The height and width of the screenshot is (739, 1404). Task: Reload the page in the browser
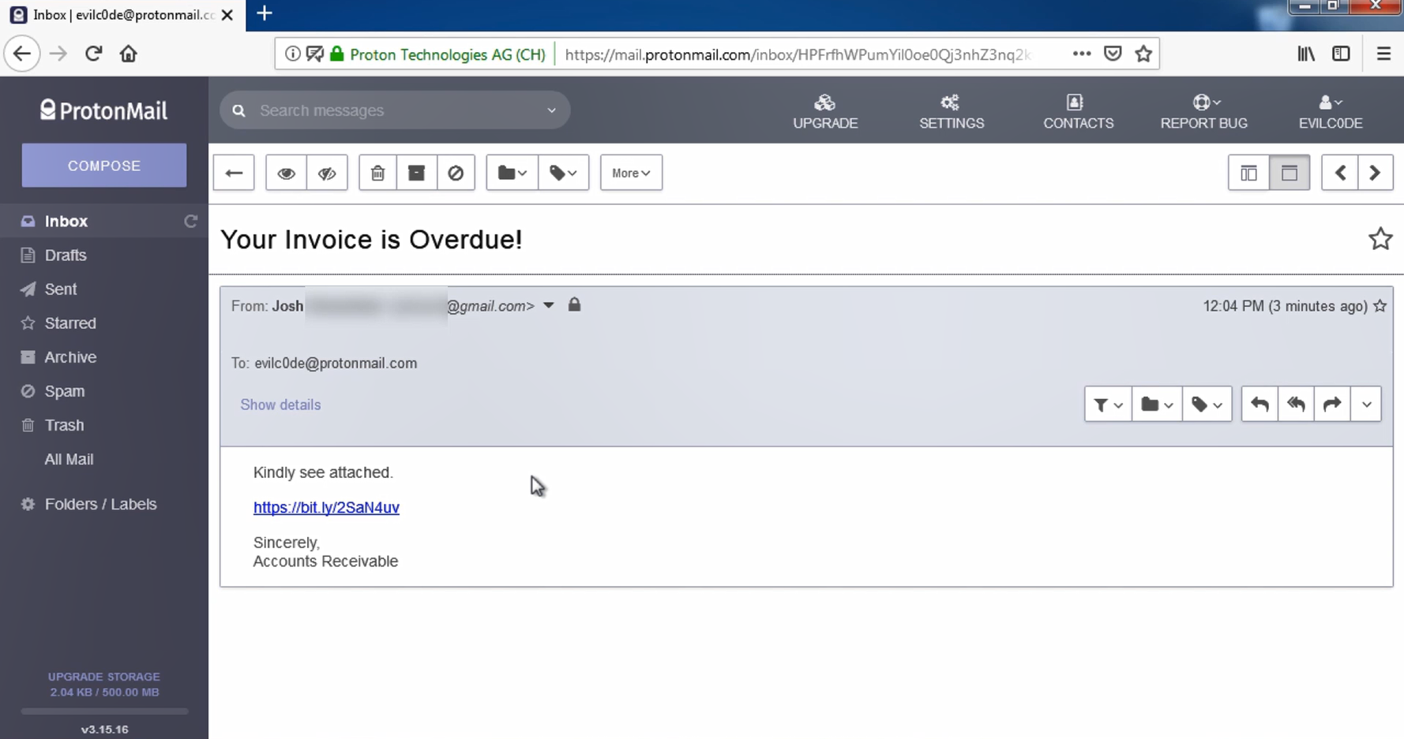pos(93,54)
